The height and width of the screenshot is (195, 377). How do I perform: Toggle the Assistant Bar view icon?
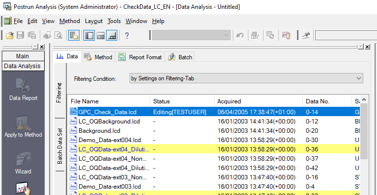pyautogui.click(x=89, y=35)
